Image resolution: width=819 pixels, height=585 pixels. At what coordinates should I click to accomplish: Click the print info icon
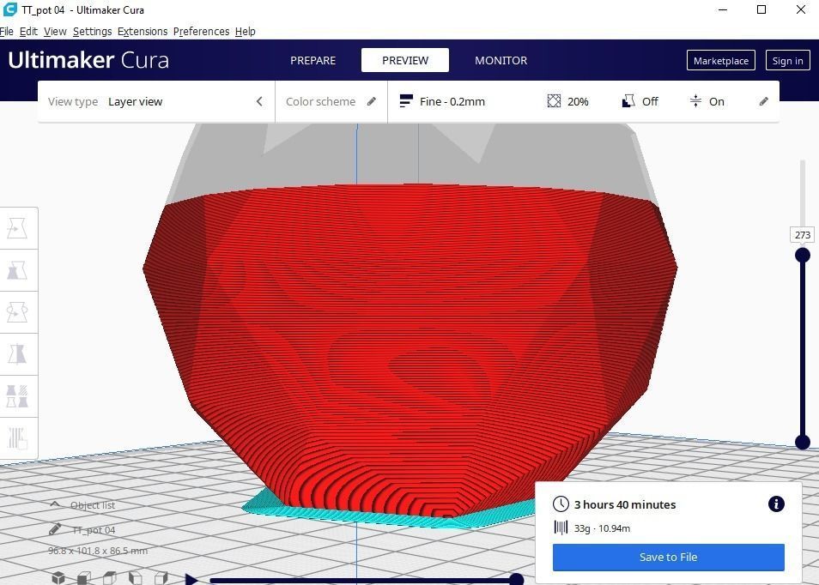pyautogui.click(x=776, y=504)
